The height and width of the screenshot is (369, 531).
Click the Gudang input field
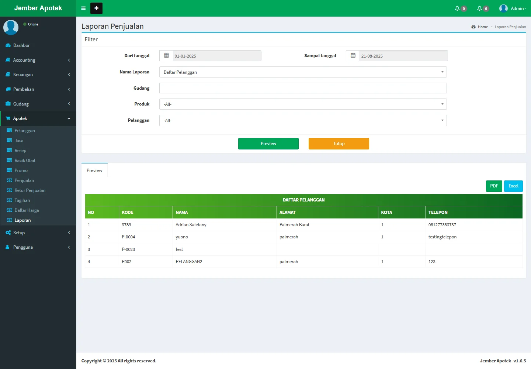(x=303, y=88)
